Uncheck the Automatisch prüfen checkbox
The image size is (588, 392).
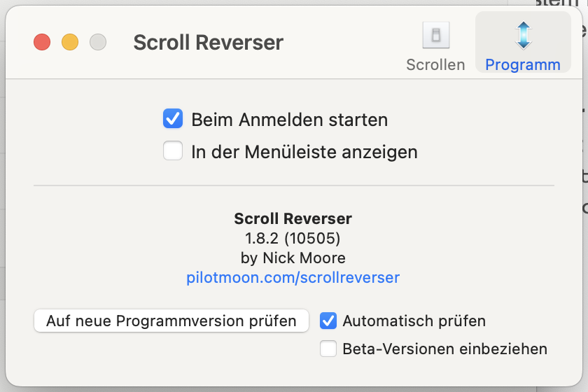point(328,321)
